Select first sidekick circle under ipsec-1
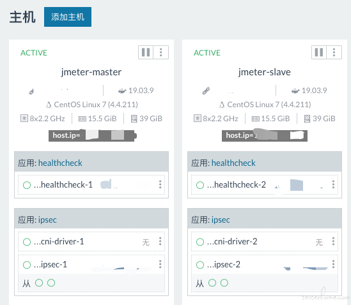The width and height of the screenshot is (351, 305). pyautogui.click(x=39, y=283)
